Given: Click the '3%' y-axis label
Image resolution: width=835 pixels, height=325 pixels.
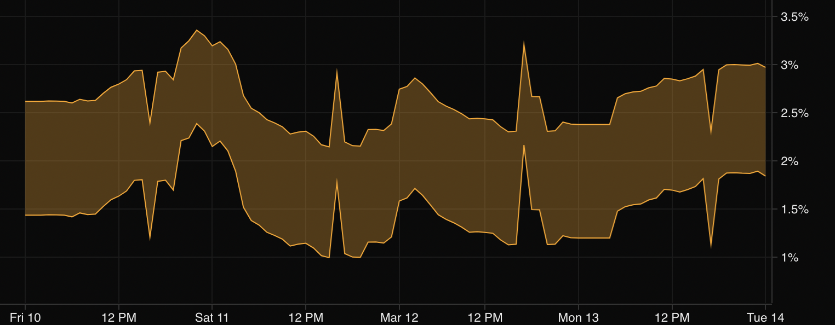Looking at the screenshot, I should (790, 65).
